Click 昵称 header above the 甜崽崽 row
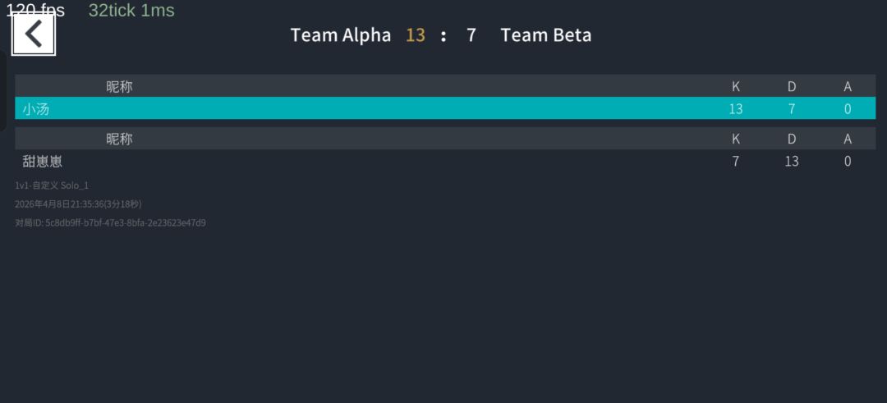The height and width of the screenshot is (403, 887). click(119, 139)
